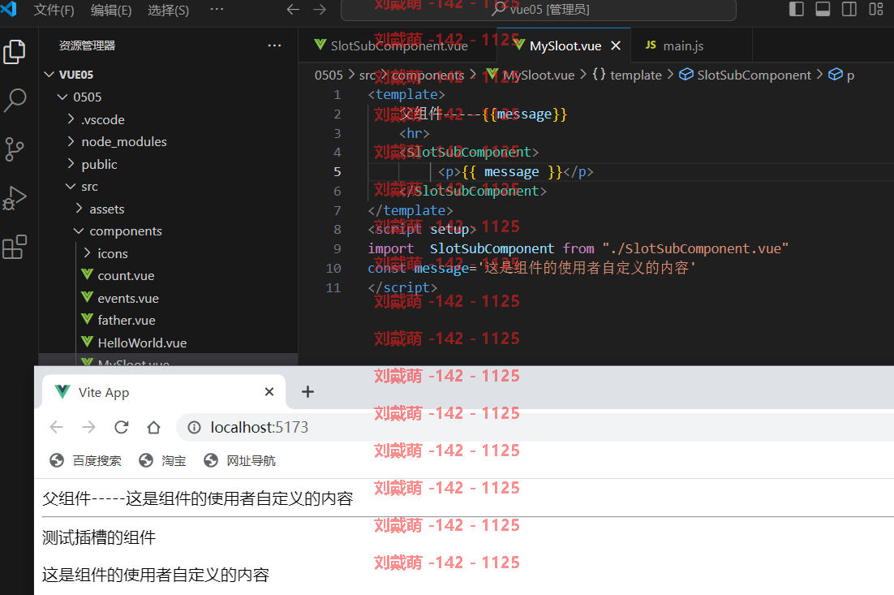Collapse the src folder
The width and height of the screenshot is (894, 595).
170,187
